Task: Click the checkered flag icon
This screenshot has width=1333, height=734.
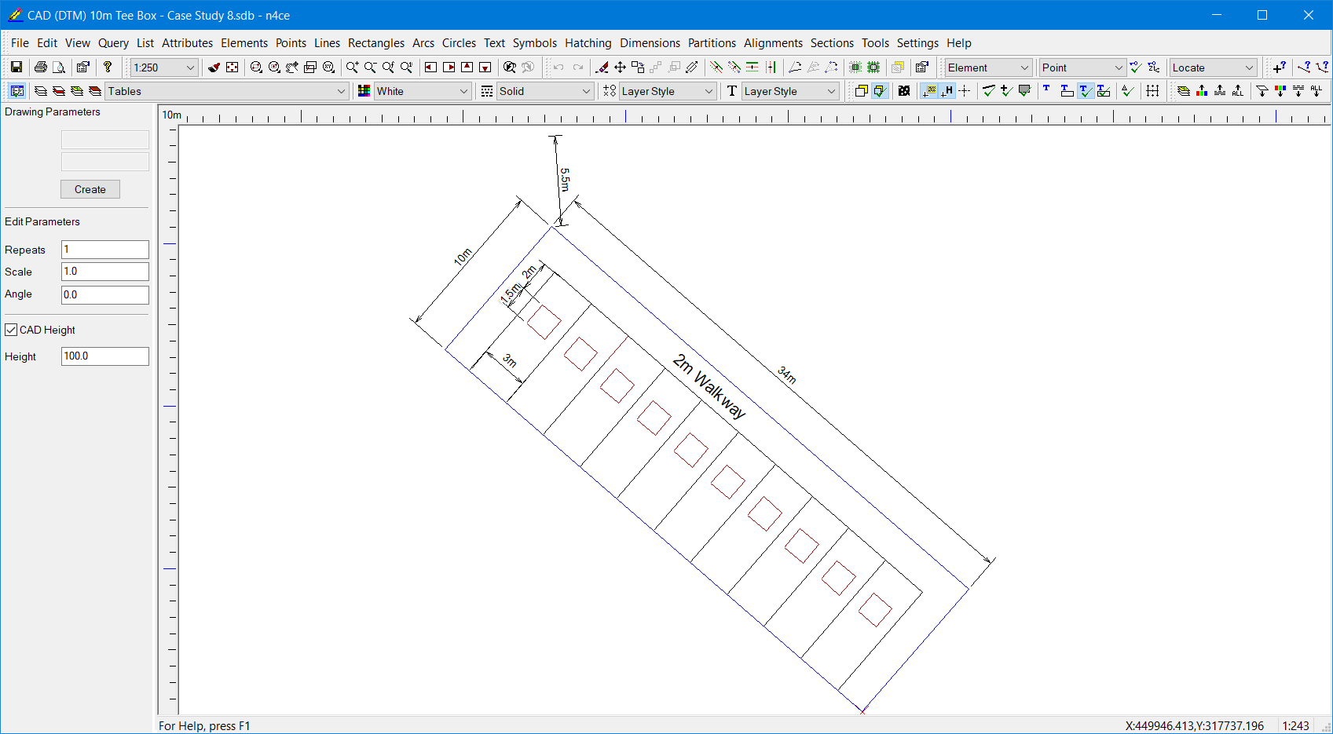Action: (x=904, y=91)
